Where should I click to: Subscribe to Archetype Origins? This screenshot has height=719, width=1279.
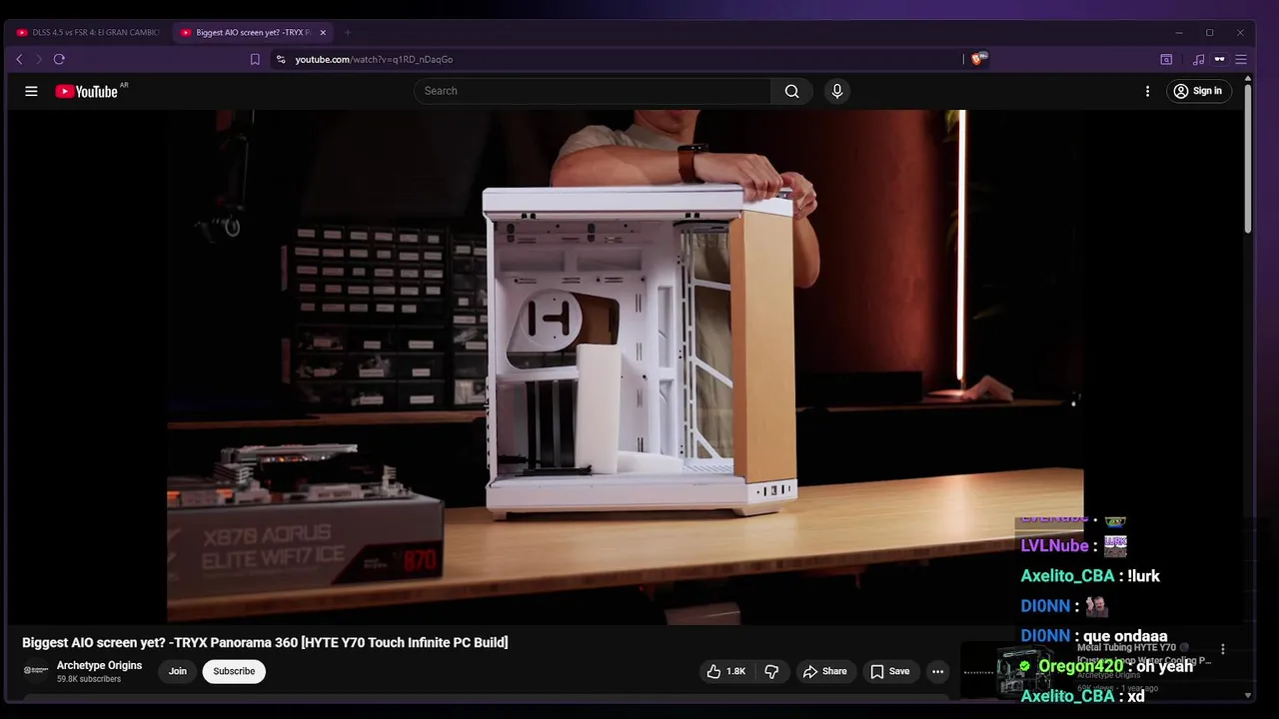(x=234, y=671)
